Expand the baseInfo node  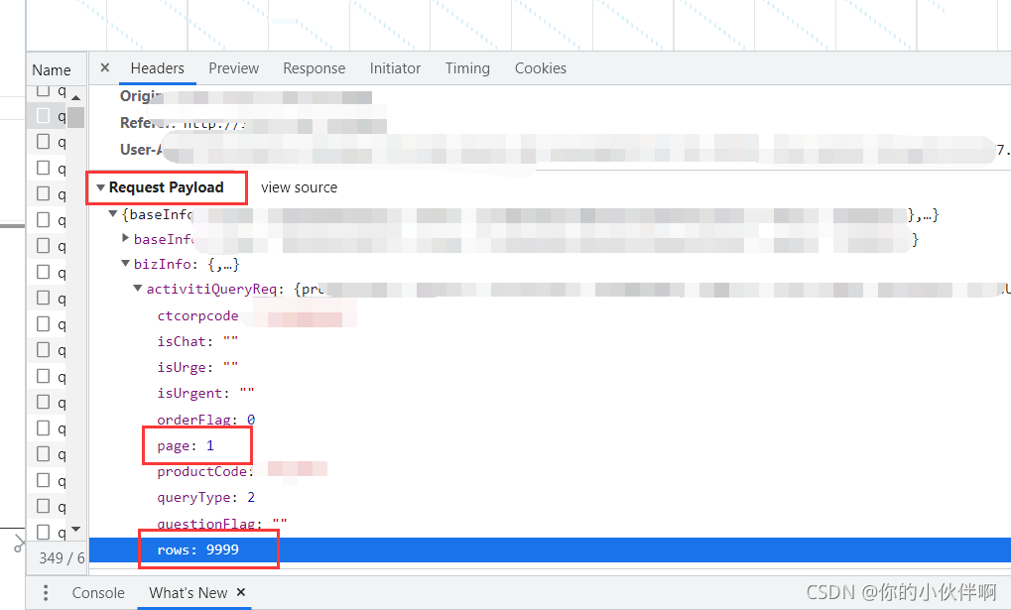click(x=126, y=238)
